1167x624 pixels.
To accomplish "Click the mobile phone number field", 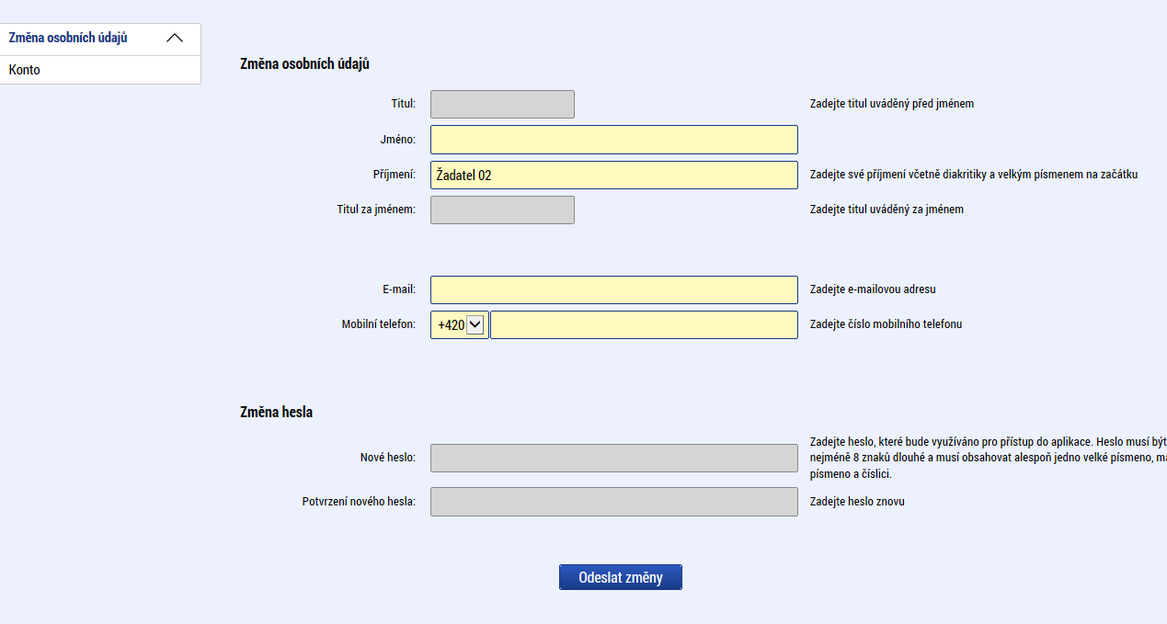I will (644, 324).
